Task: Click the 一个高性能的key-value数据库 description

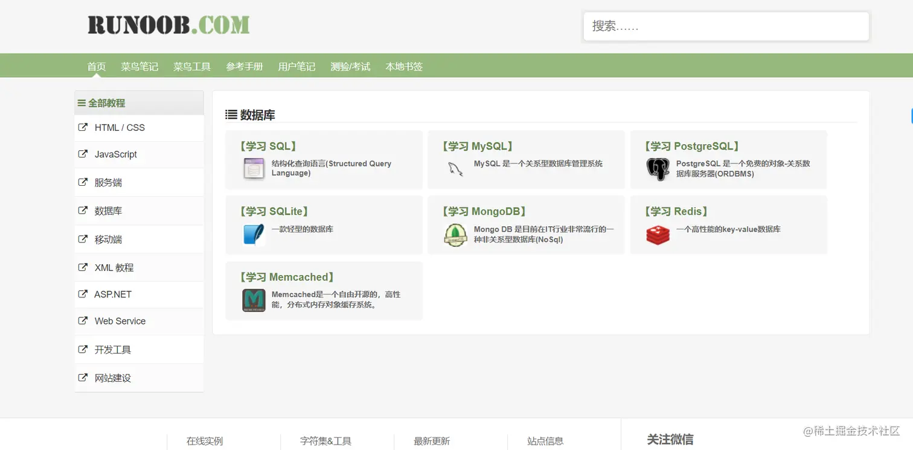Action: pos(728,229)
